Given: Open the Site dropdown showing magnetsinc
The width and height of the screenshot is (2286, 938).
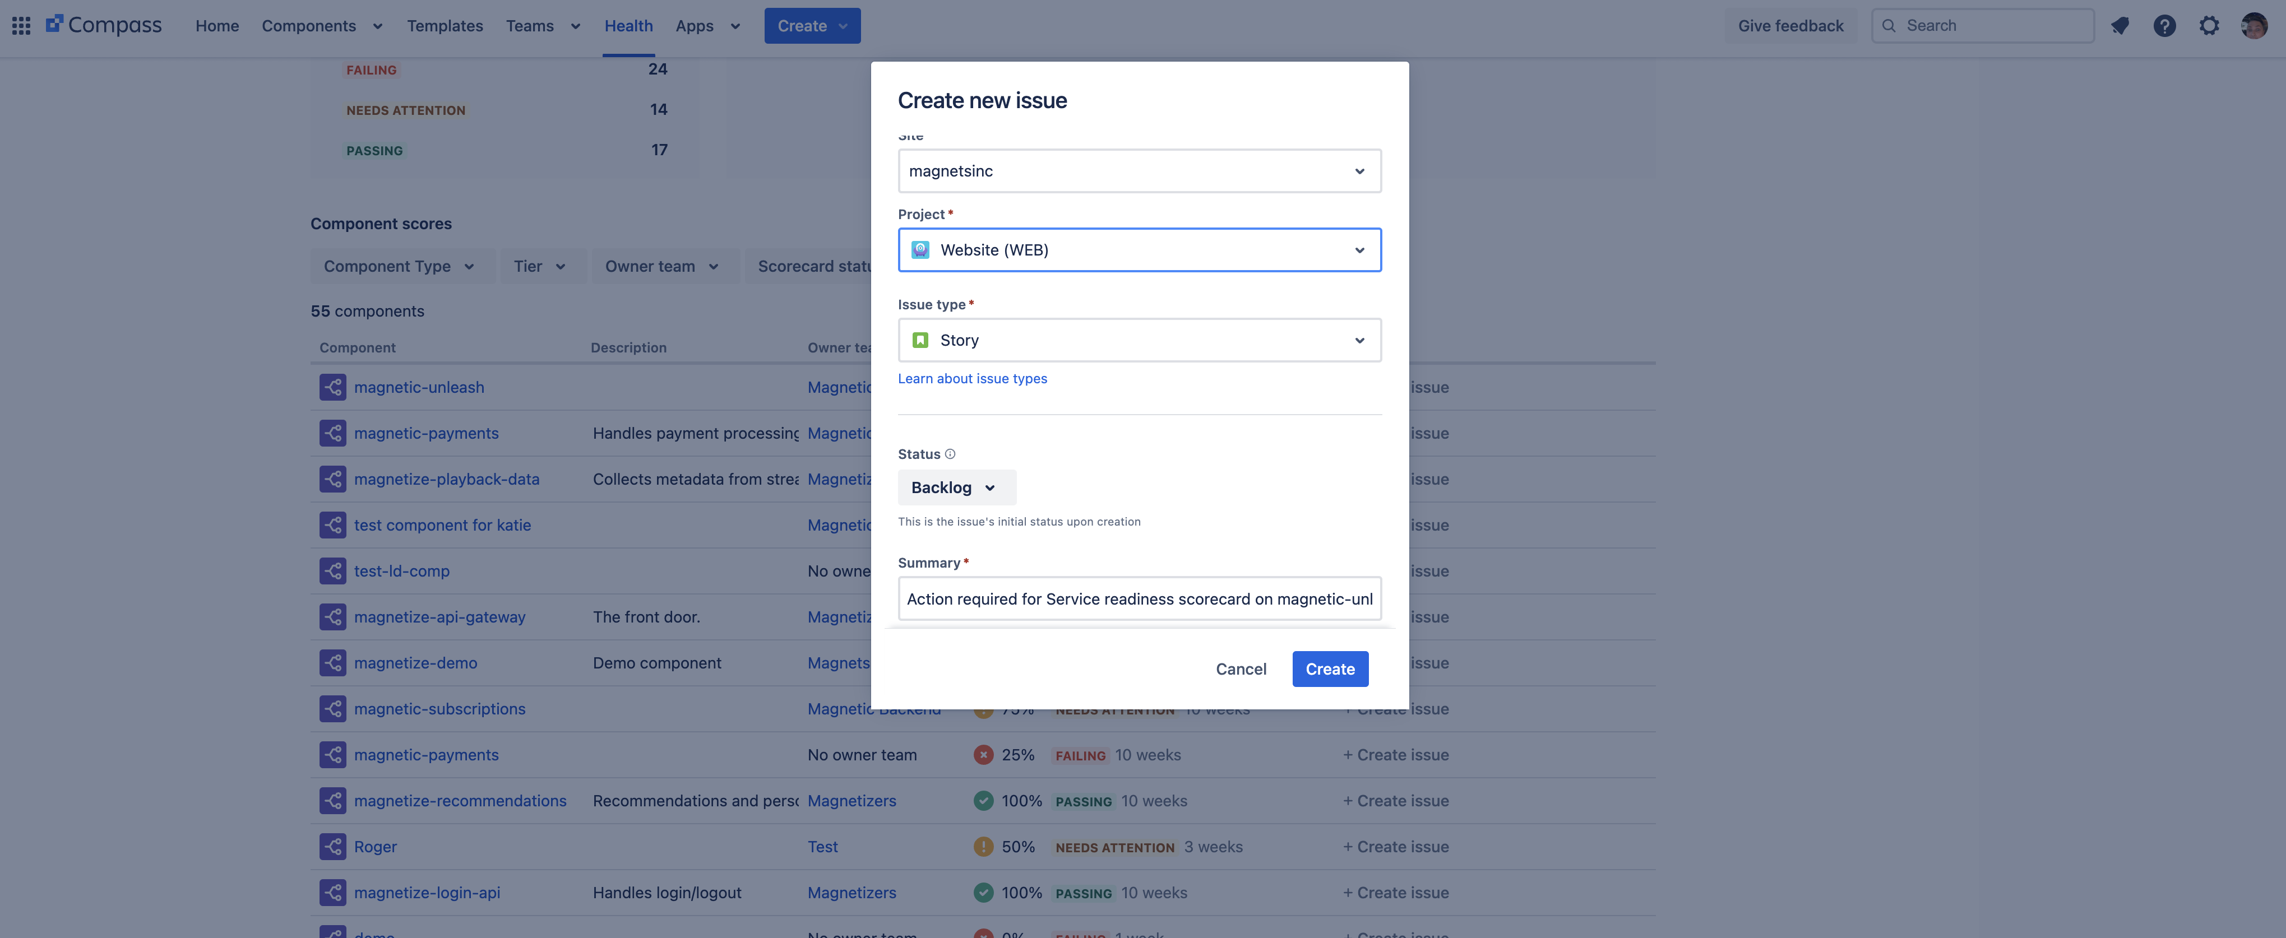Looking at the screenshot, I should [1140, 170].
